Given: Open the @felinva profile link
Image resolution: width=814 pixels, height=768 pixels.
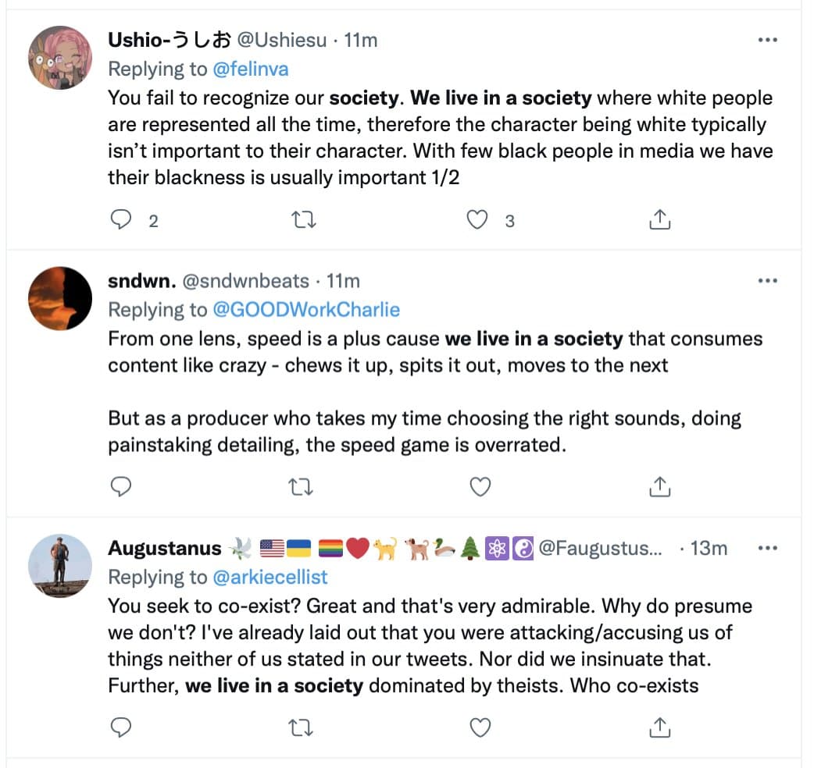Looking at the screenshot, I should pos(250,69).
